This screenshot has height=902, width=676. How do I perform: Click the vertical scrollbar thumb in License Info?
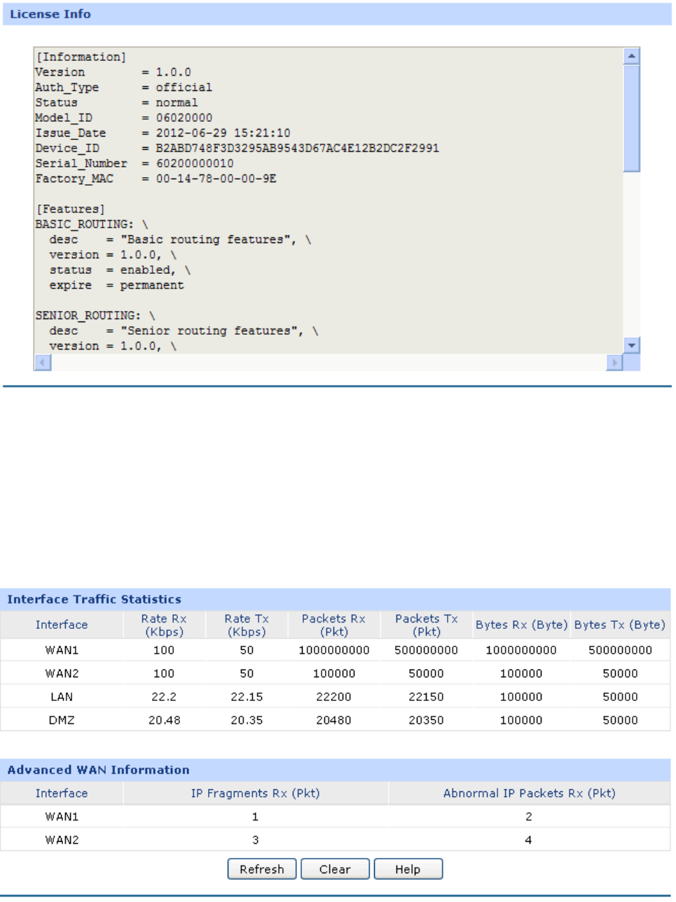coord(631,118)
